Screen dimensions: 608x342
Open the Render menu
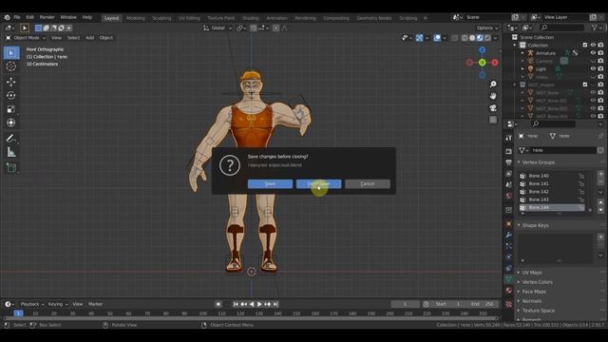(x=47, y=17)
